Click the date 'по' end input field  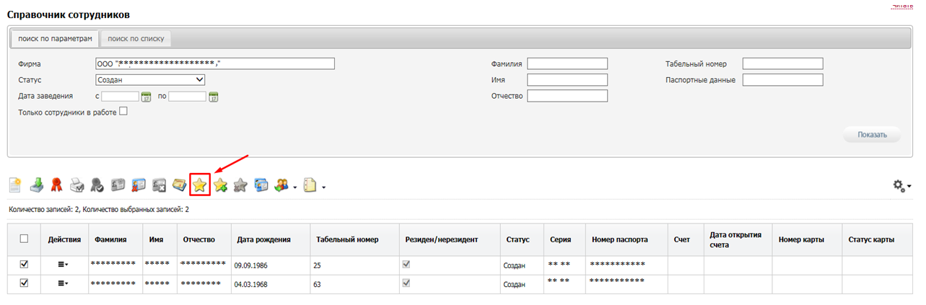coord(188,97)
